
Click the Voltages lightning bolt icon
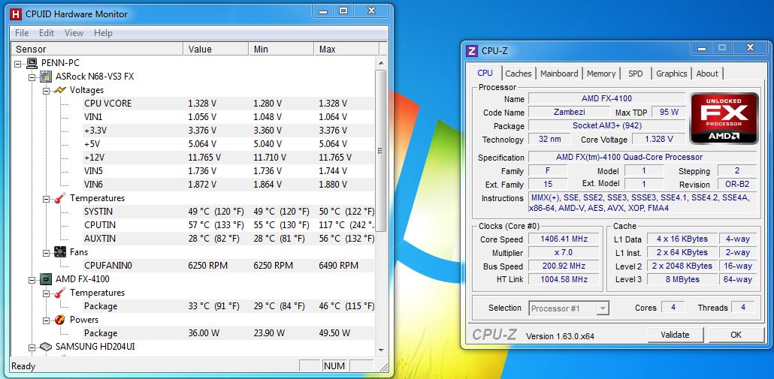[59, 90]
